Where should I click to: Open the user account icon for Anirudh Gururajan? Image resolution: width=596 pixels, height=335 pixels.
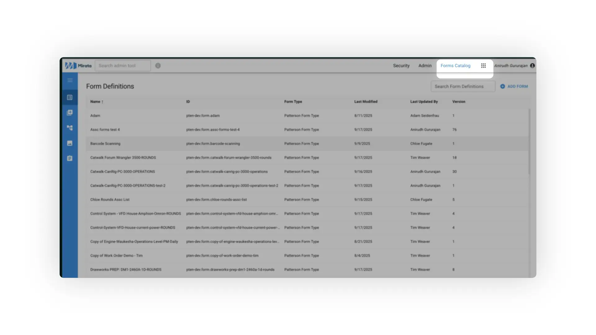tap(532, 65)
